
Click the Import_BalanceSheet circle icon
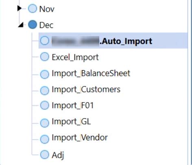[x=45, y=74]
